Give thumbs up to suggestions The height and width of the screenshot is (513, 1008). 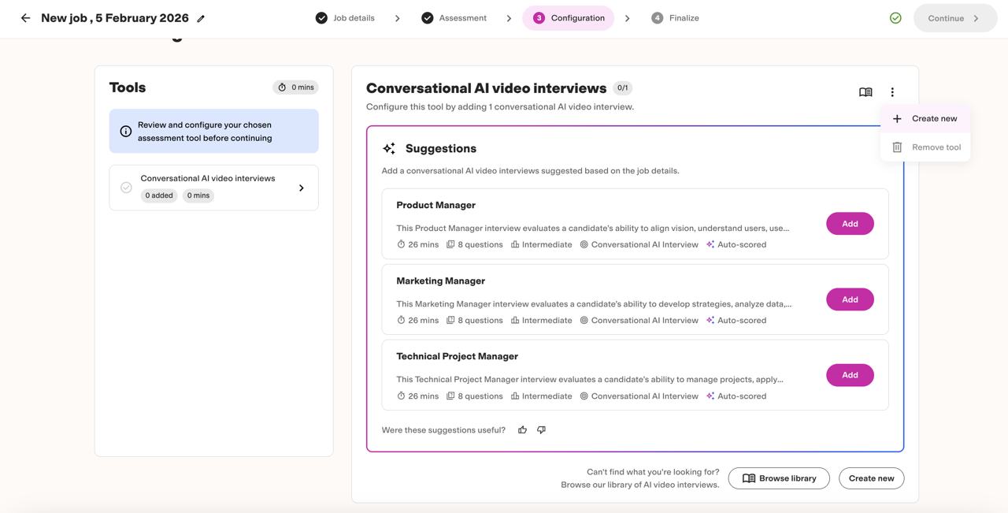tap(522, 430)
